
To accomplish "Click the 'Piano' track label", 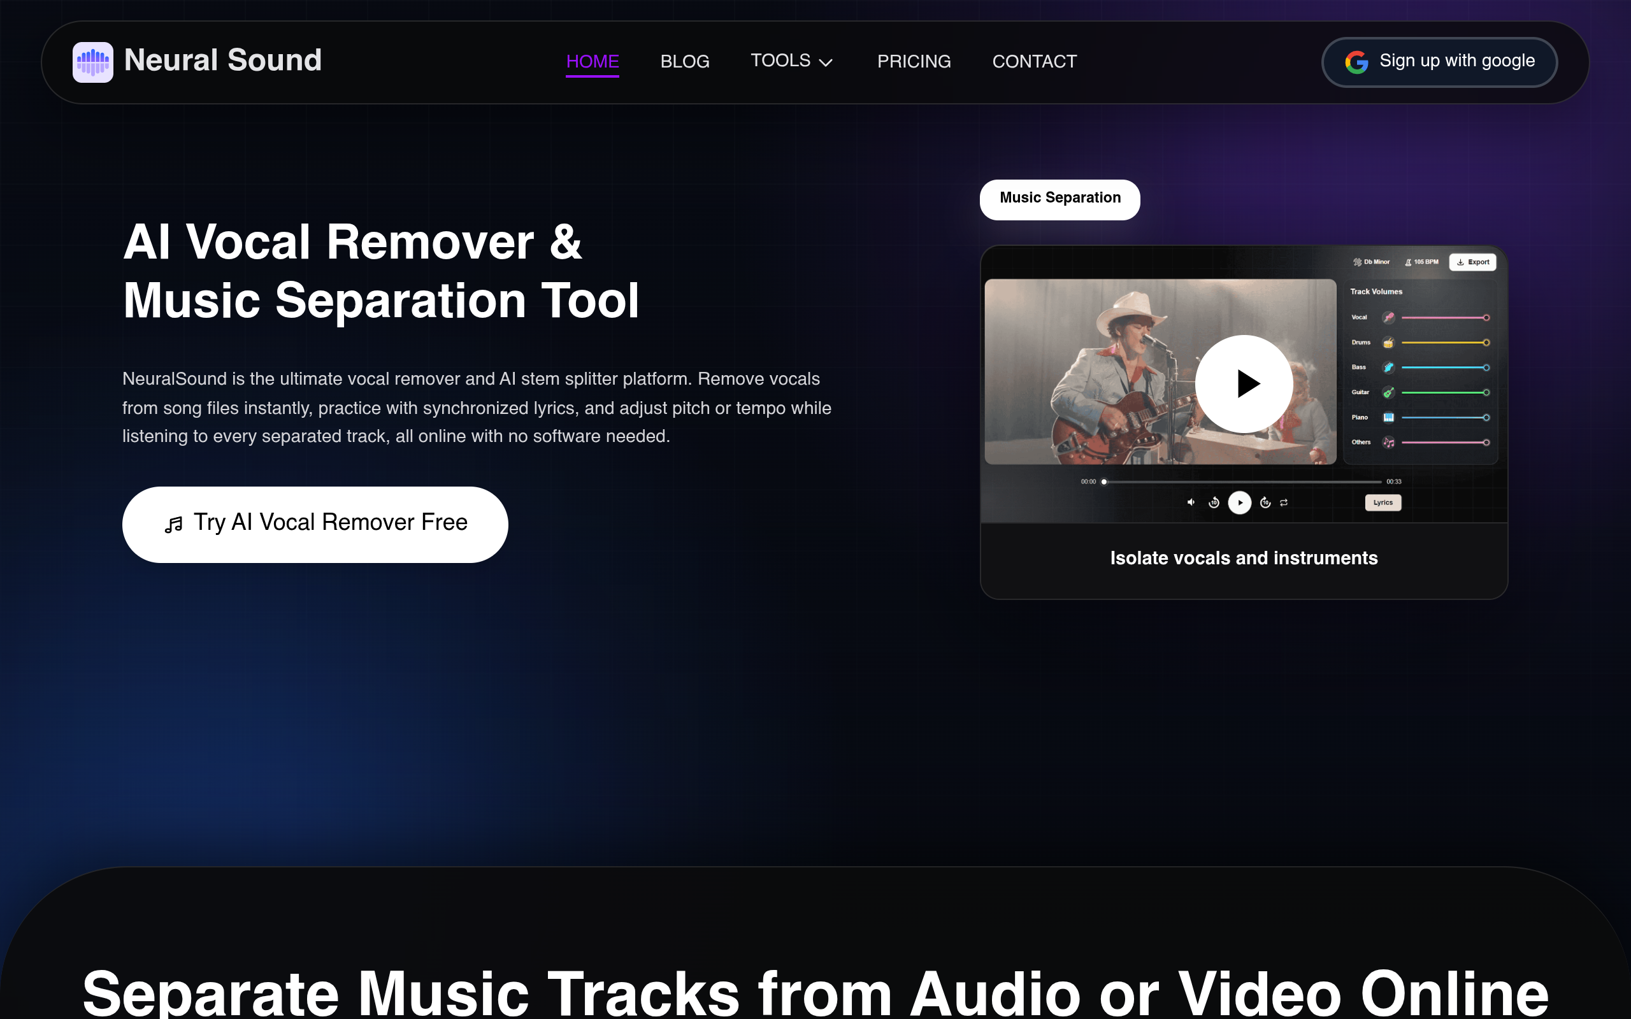I will [x=1360, y=417].
